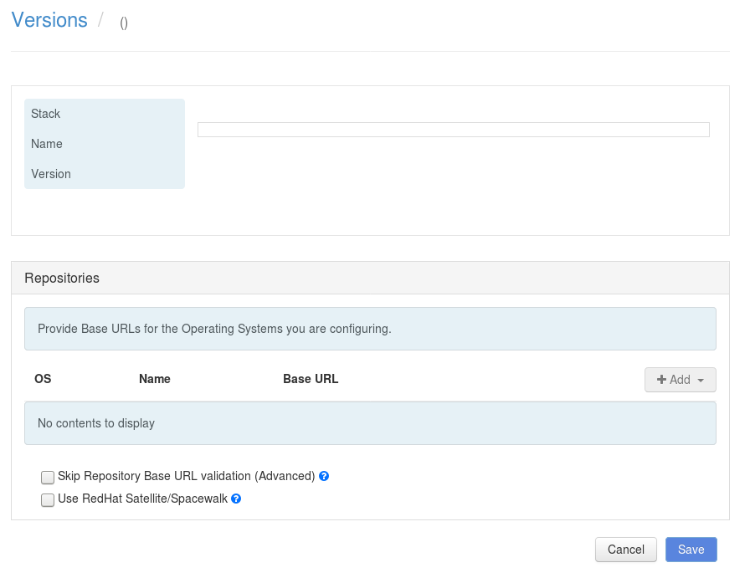
Task: Click the Name column header in Repositories
Action: tap(155, 379)
